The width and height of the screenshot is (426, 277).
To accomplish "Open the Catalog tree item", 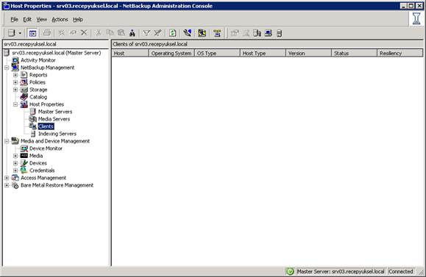I will pos(38,97).
